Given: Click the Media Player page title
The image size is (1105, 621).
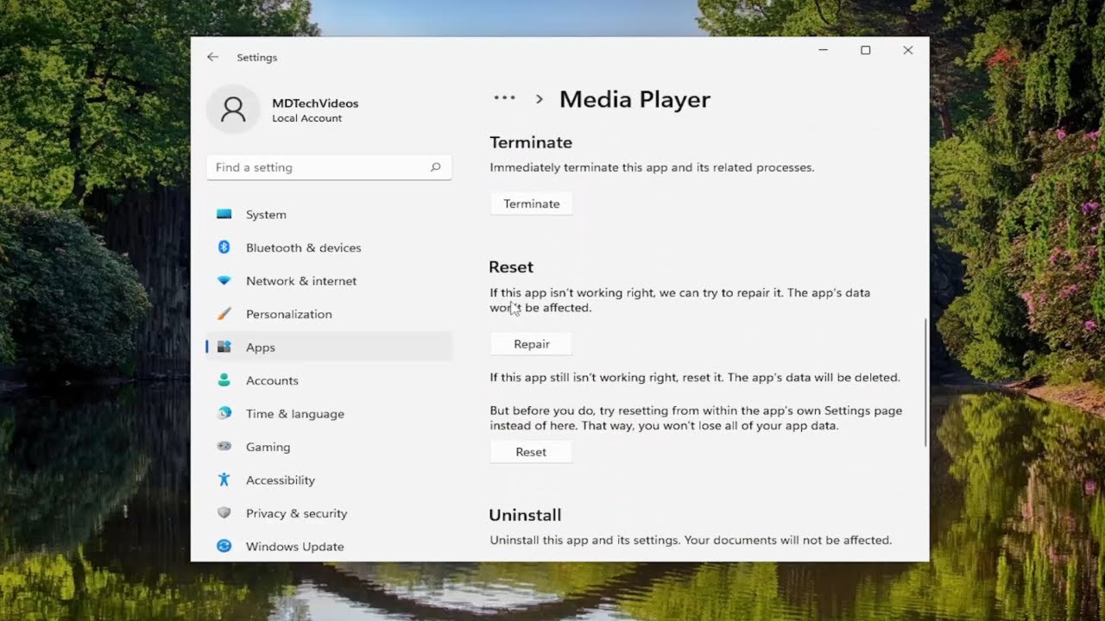Looking at the screenshot, I should pyautogui.click(x=635, y=99).
